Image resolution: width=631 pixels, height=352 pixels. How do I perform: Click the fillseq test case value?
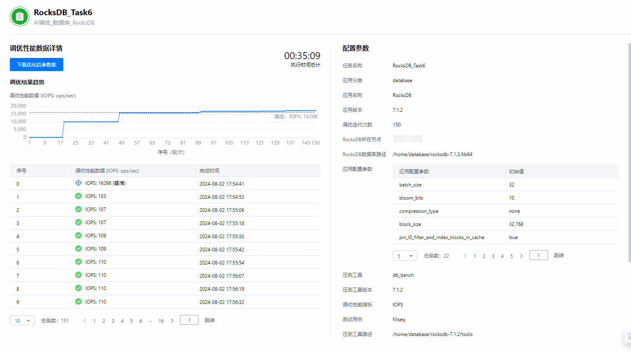pos(399,320)
